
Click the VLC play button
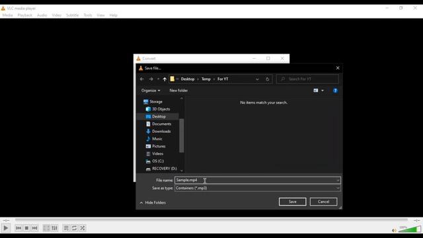tap(5, 228)
